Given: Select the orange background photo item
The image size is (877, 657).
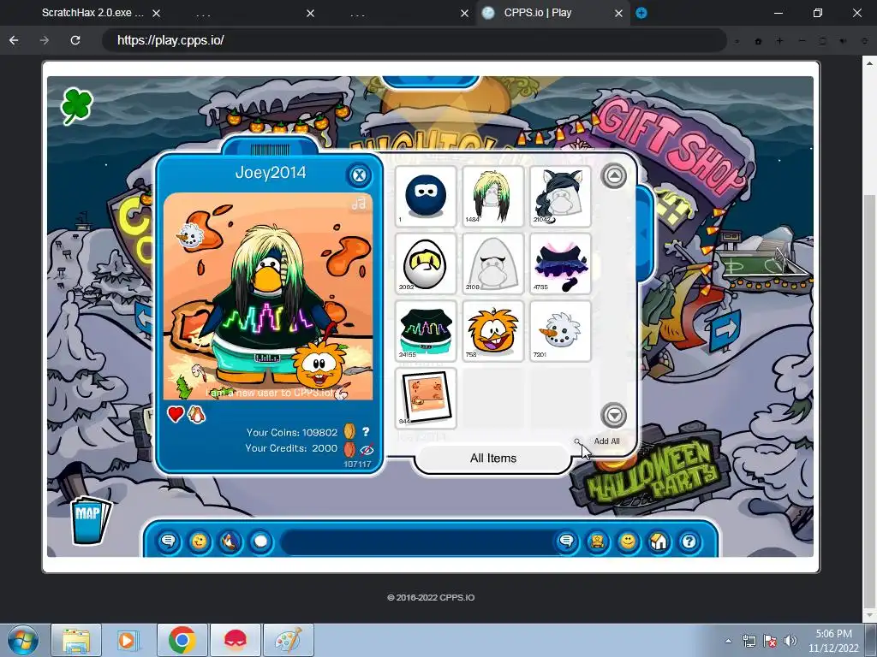Looking at the screenshot, I should 426,398.
